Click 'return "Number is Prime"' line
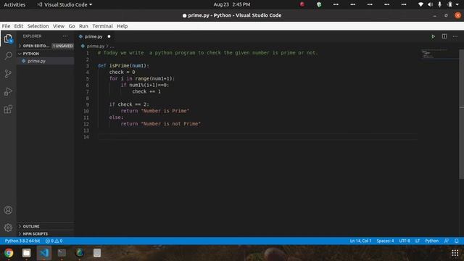 [154, 111]
